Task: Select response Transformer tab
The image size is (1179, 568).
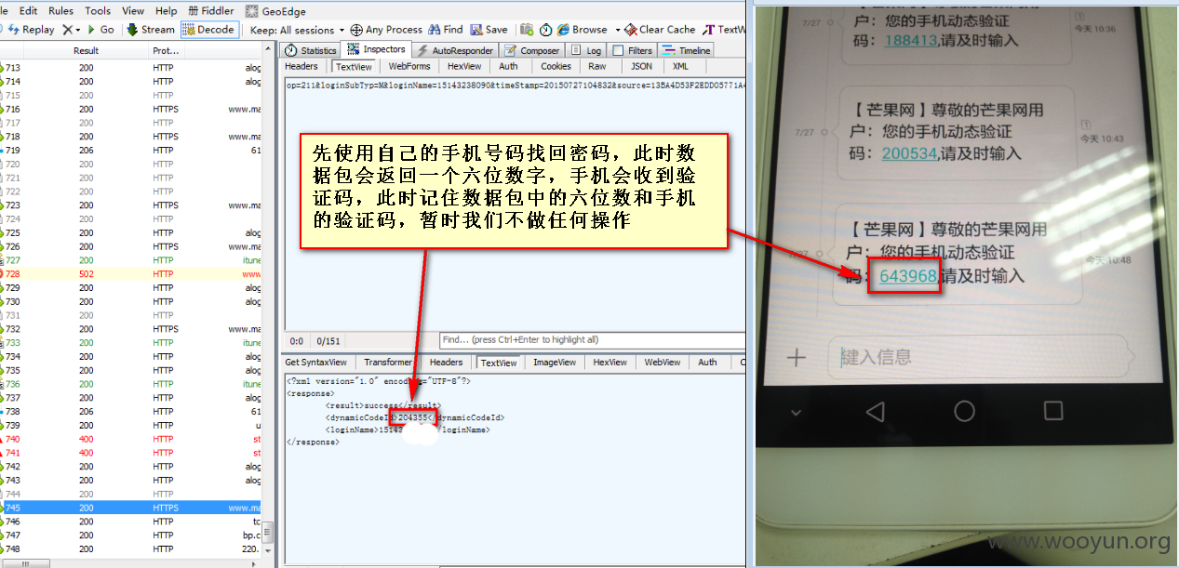Action: [x=388, y=362]
